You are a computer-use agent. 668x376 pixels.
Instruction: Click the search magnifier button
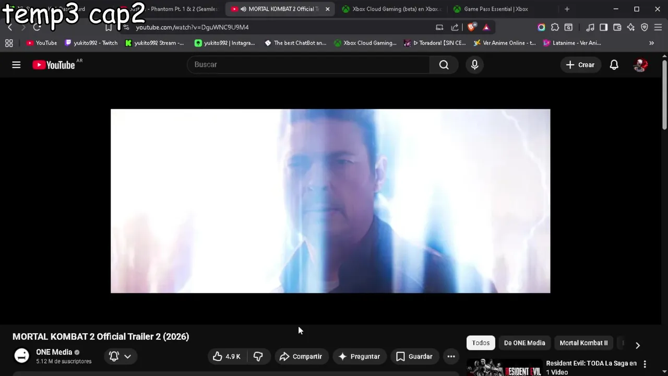[444, 65]
